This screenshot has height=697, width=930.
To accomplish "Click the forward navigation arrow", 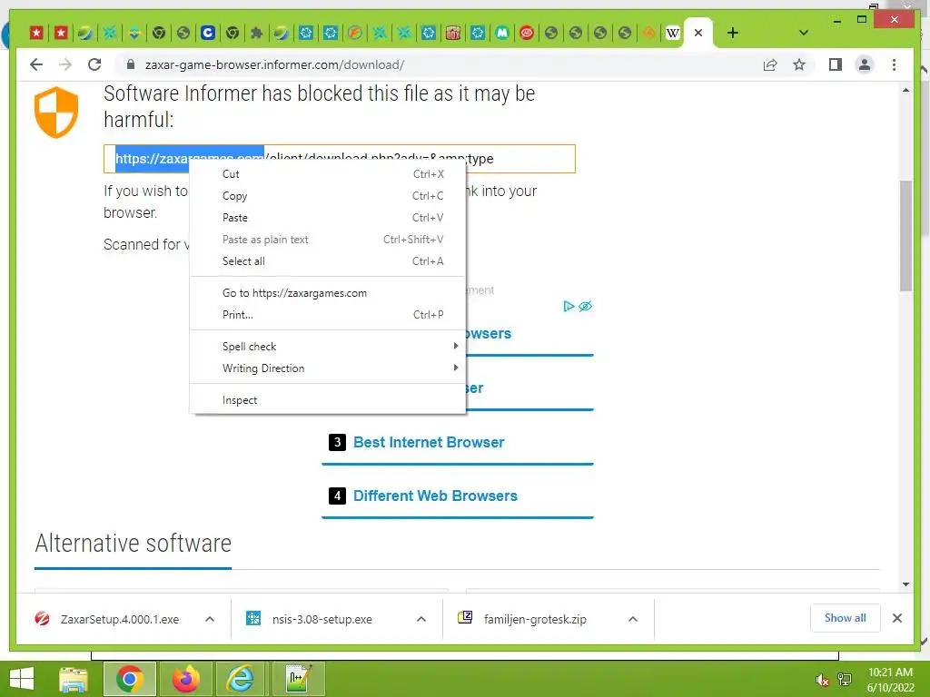I will click(65, 64).
